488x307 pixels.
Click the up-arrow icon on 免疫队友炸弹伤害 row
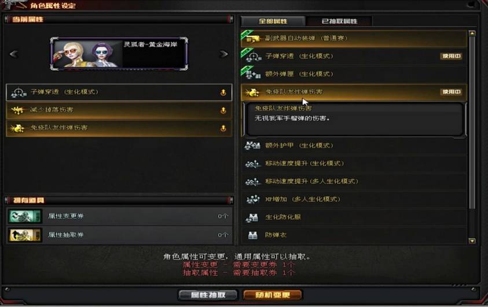pyautogui.click(x=223, y=128)
